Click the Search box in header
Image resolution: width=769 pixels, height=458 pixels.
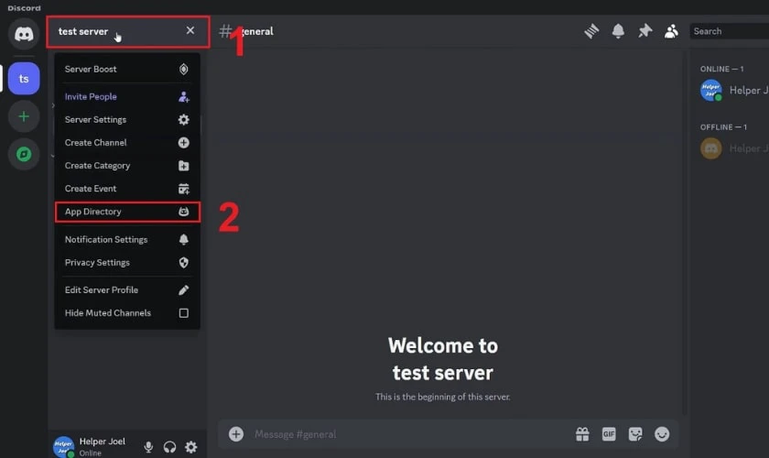coord(730,31)
